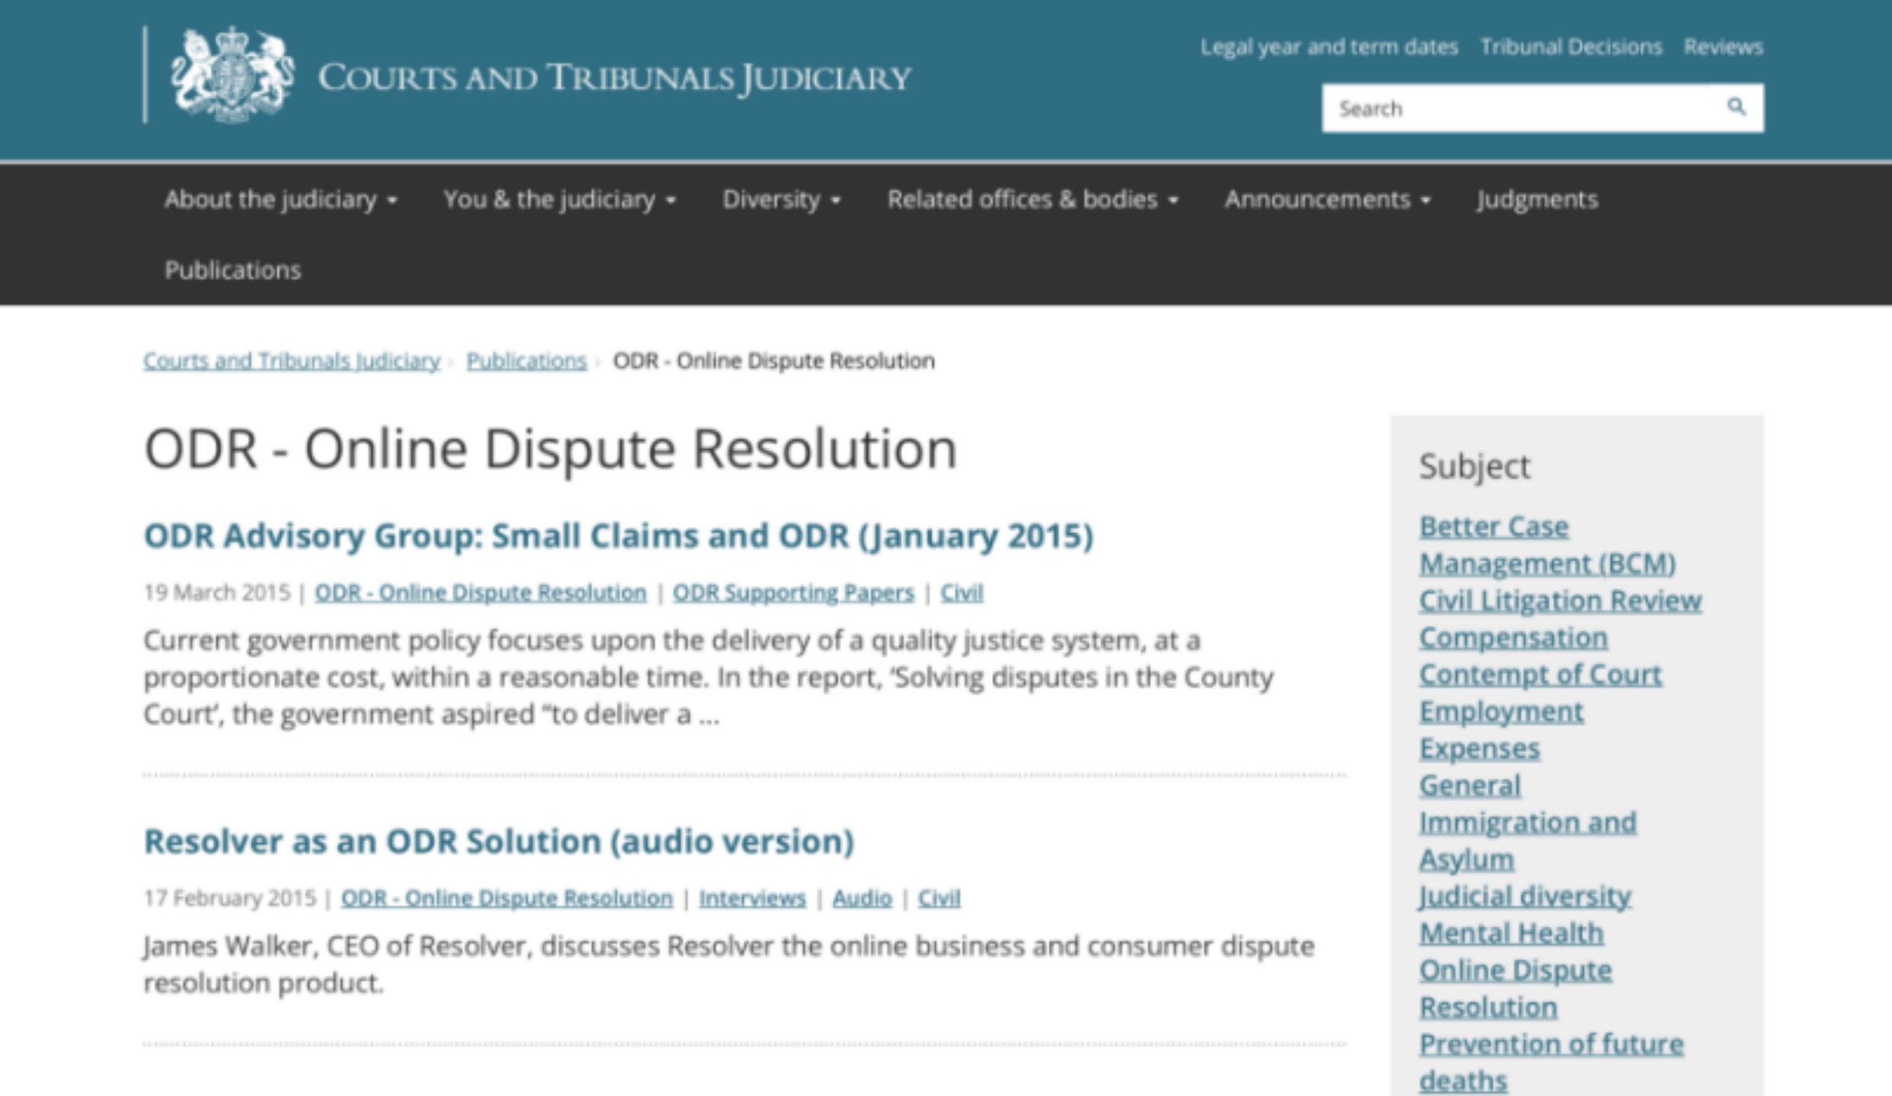1892x1096 pixels.
Task: Open the Tribunal Decisions link
Action: pyautogui.click(x=1571, y=47)
